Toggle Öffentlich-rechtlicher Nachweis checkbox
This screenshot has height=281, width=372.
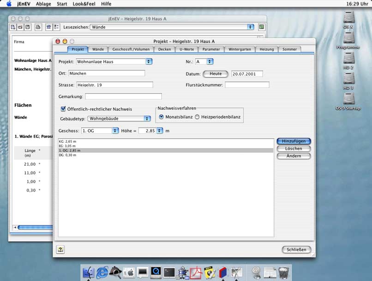[x=64, y=109]
